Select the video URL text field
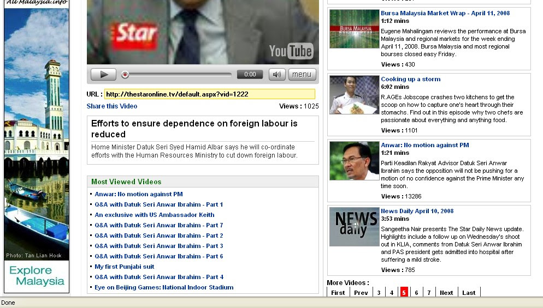The width and height of the screenshot is (543, 308). pyautogui.click(x=210, y=94)
